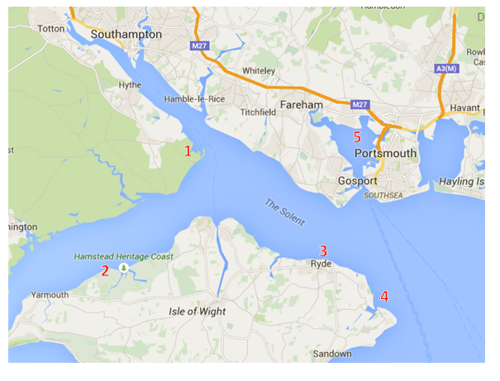
Task: Click the Hamstead Heritage Coast label
Action: [124, 256]
